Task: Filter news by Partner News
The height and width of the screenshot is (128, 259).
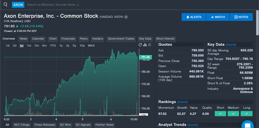Action: click(x=104, y=125)
